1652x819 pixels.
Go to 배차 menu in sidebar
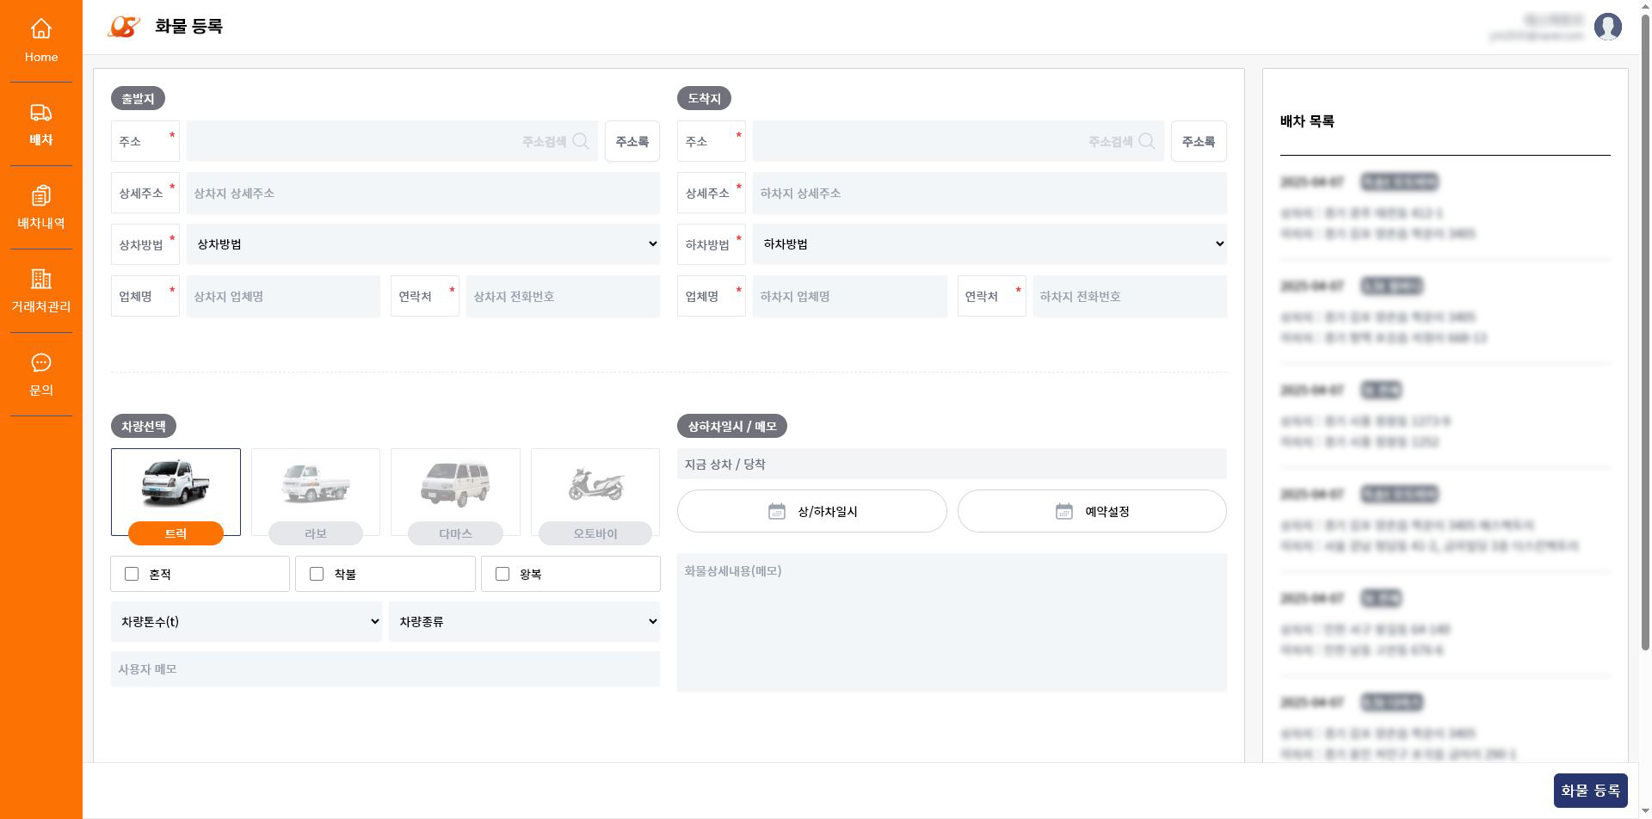40,125
